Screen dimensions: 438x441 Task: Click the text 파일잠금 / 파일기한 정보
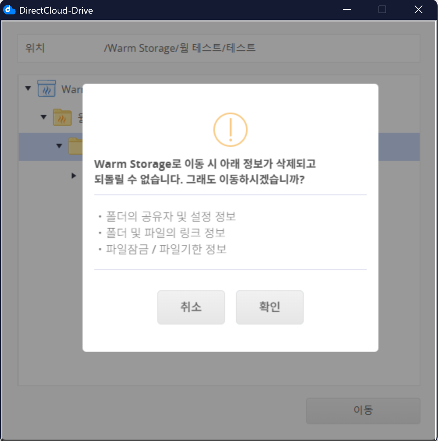[x=166, y=249]
